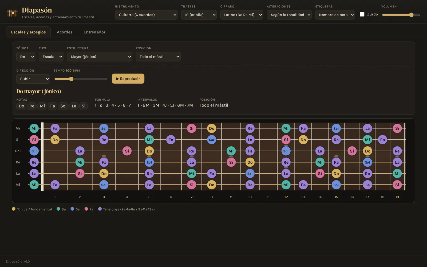Click Do at fret 8 on top string
427x267 pixels.
(212, 128)
